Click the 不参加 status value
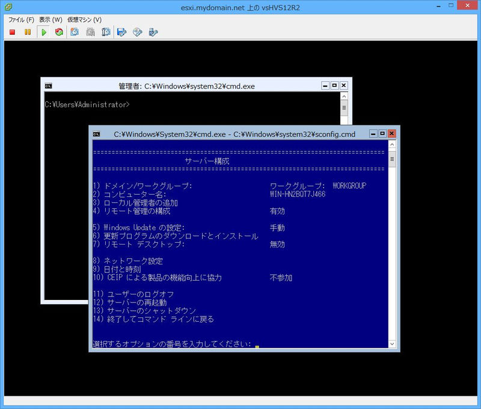This screenshot has width=481, height=409. (281, 278)
